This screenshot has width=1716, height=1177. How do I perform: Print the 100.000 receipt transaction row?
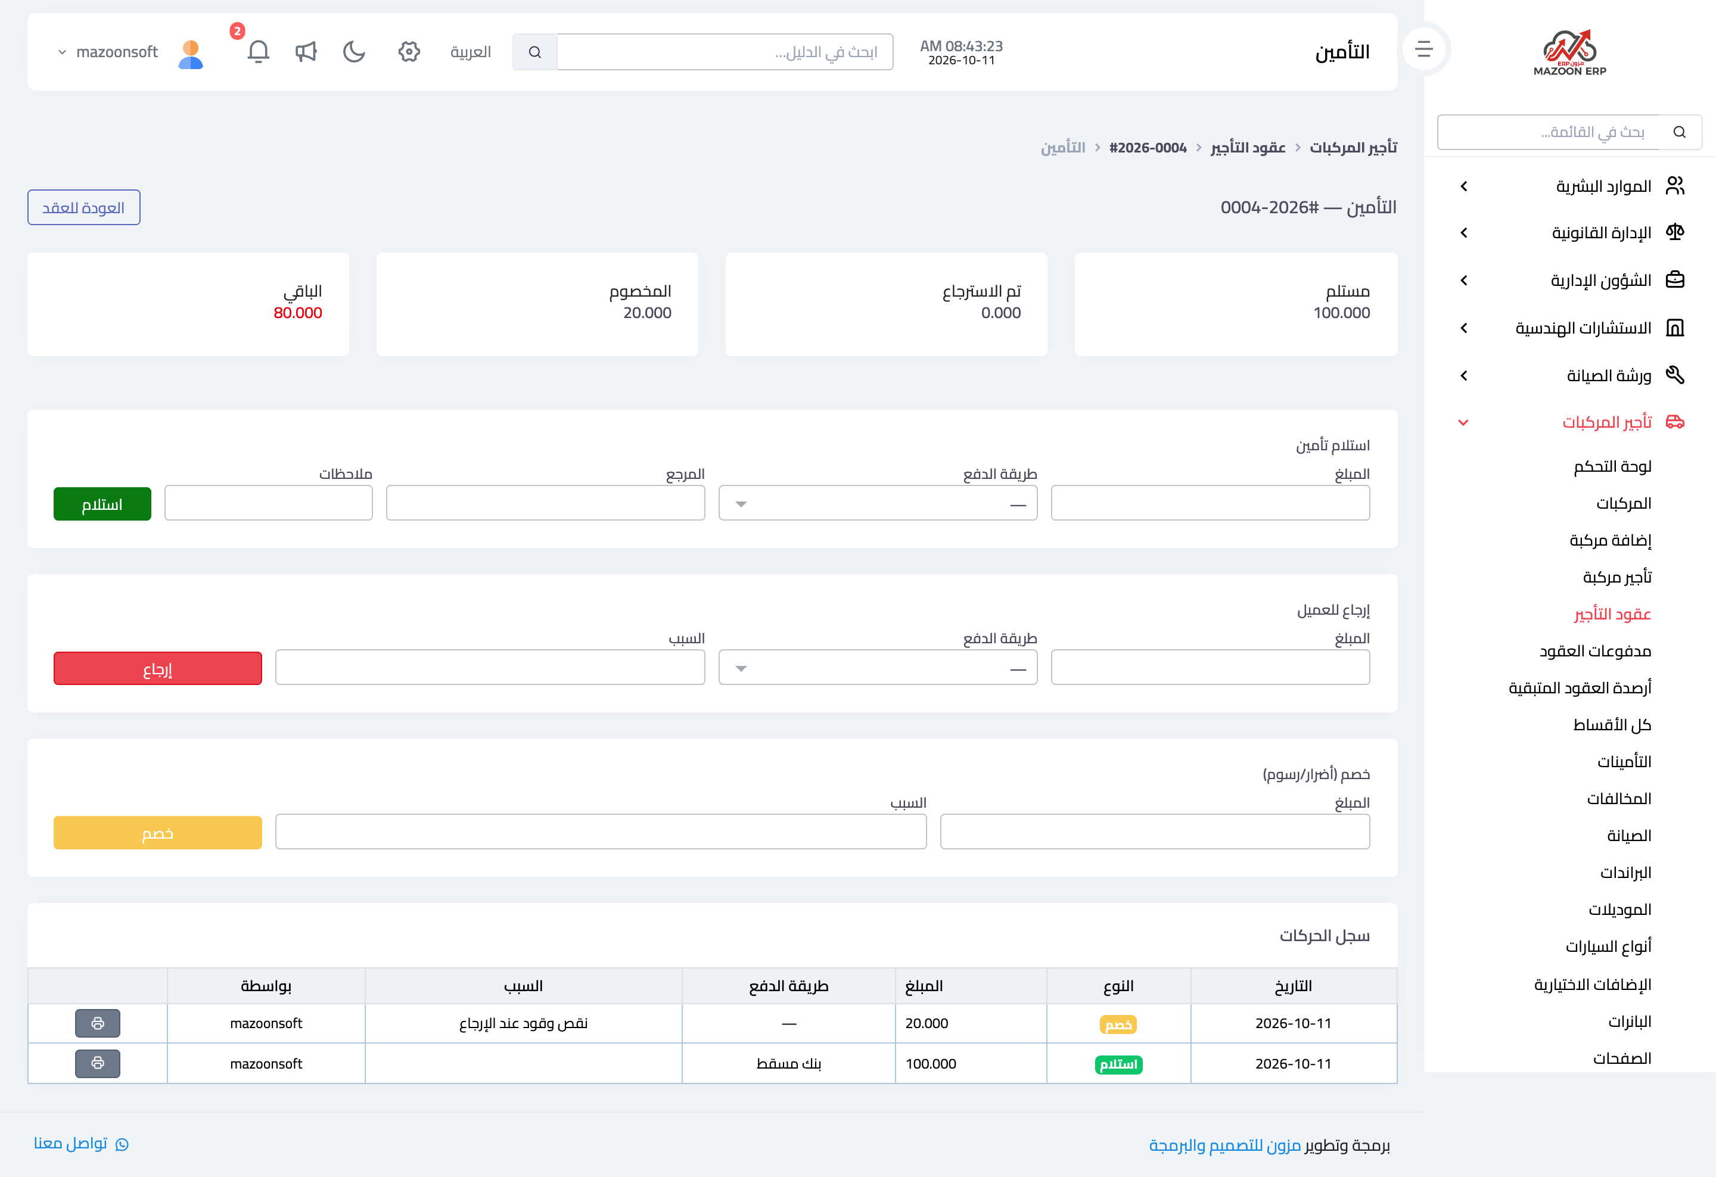(98, 1063)
